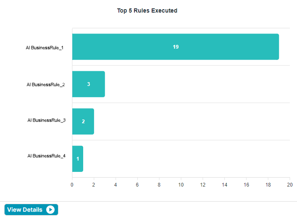Click the AI BusinessRule_1 axis label

click(x=45, y=48)
